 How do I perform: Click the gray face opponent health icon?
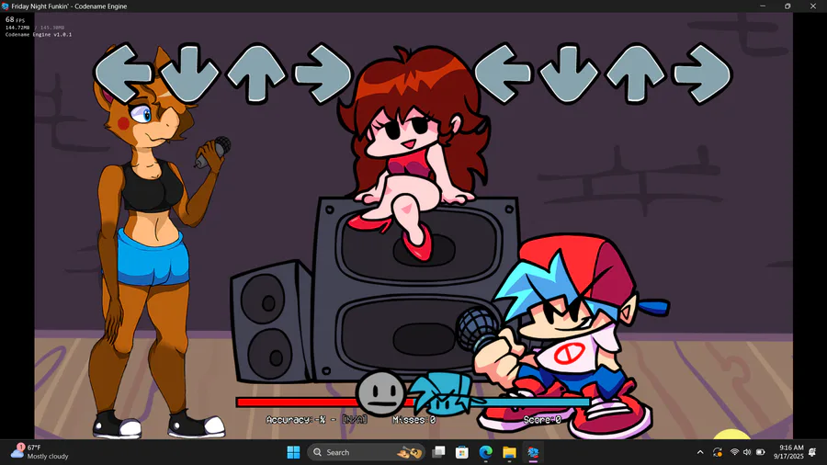380,392
